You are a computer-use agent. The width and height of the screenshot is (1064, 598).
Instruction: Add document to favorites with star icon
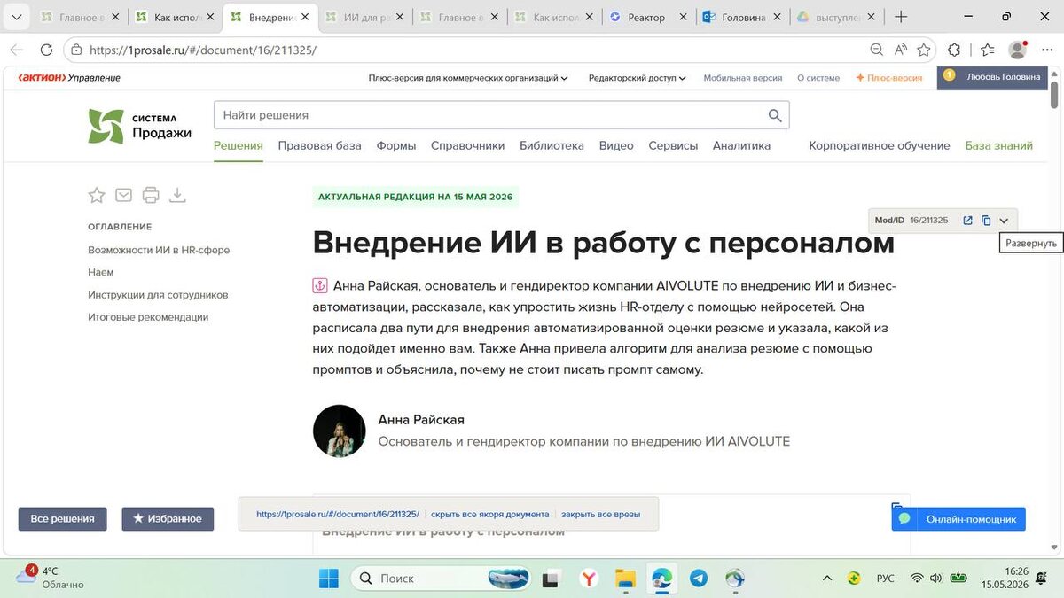point(97,195)
